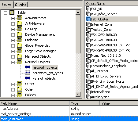Screen dimensions: 138x122
Task: Click the vs_slot_objects table icon
Action: [x=27, y=78]
